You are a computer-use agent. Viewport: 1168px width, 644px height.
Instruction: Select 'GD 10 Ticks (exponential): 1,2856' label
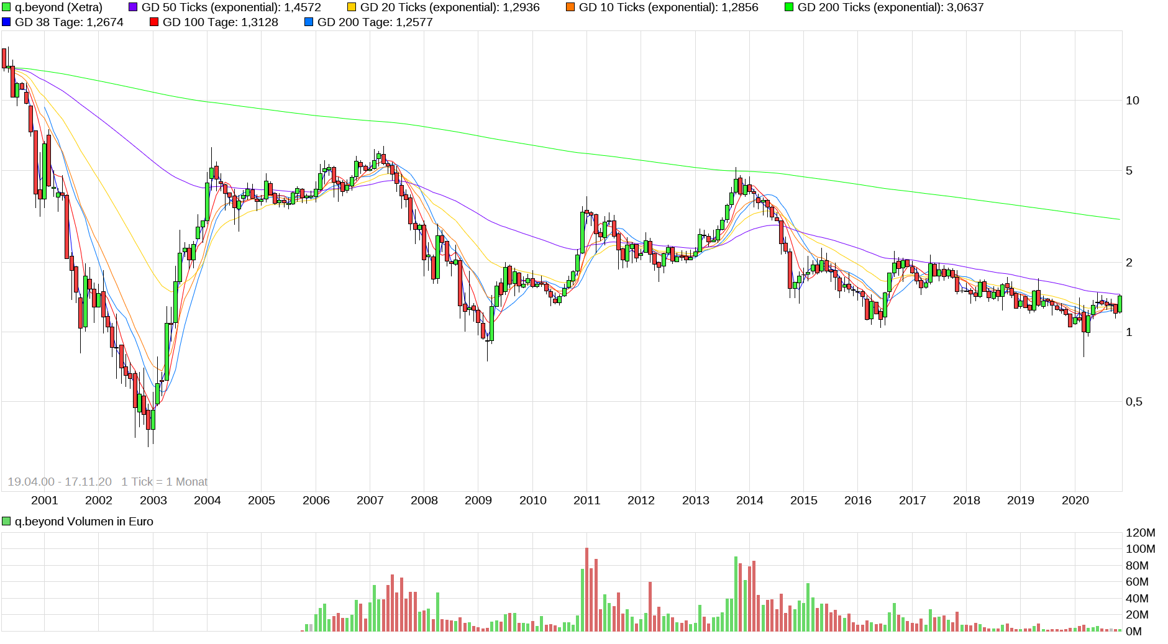pyautogui.click(x=668, y=7)
